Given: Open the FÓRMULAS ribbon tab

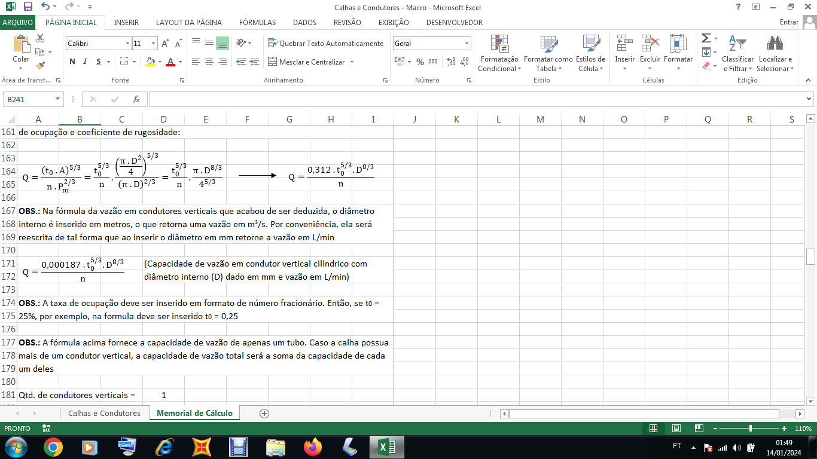Looking at the screenshot, I should click(x=257, y=23).
